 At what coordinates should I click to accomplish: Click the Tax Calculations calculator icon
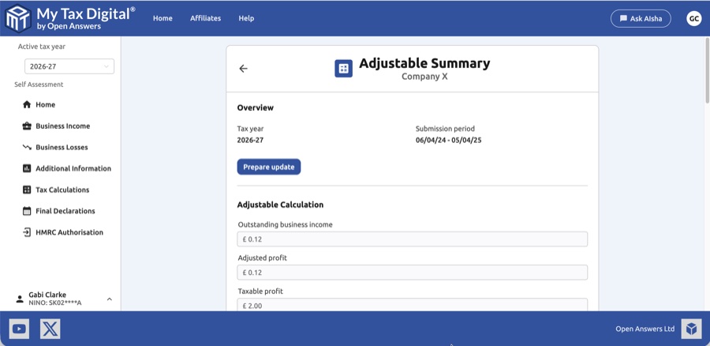27,190
